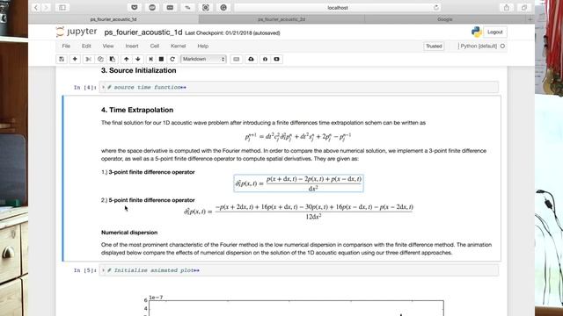Open the Edit menu

tap(86, 46)
